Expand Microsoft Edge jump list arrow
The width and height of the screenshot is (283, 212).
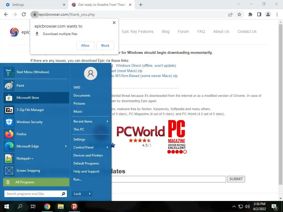pos(66,146)
